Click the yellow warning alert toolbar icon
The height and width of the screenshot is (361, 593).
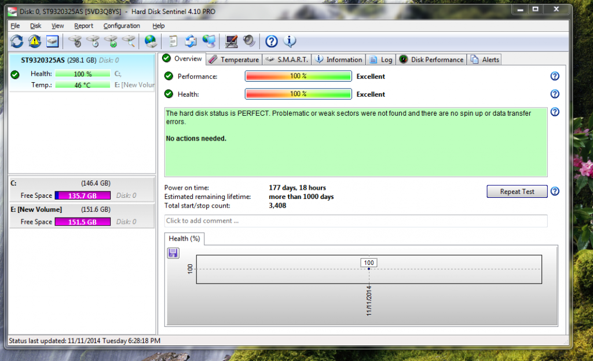tap(35, 41)
